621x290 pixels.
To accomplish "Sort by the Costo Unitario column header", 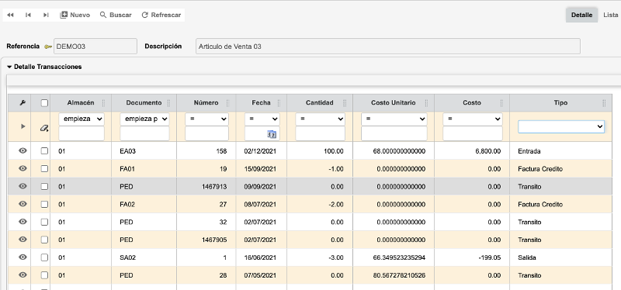I will pyautogui.click(x=394, y=103).
